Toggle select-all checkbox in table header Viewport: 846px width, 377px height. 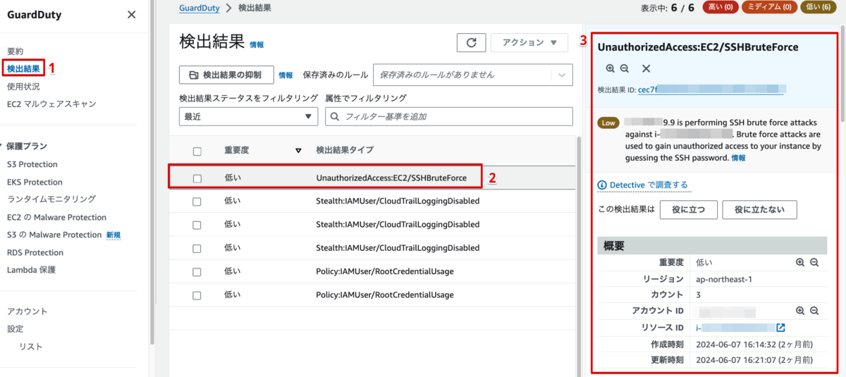pos(197,151)
